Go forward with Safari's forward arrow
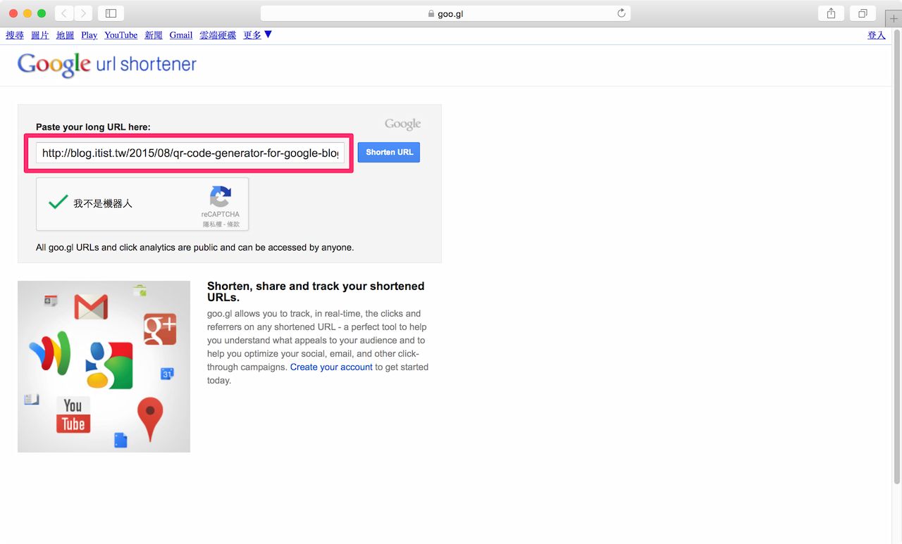 83,13
